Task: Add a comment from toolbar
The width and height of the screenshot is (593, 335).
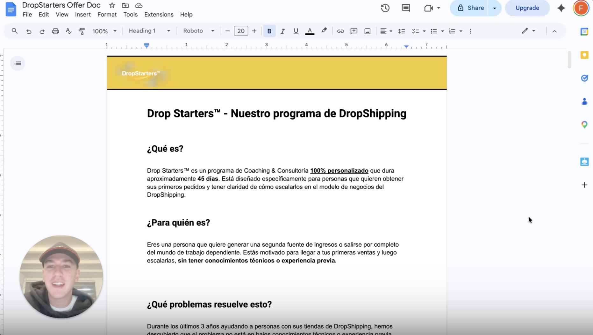Action: 354,31
